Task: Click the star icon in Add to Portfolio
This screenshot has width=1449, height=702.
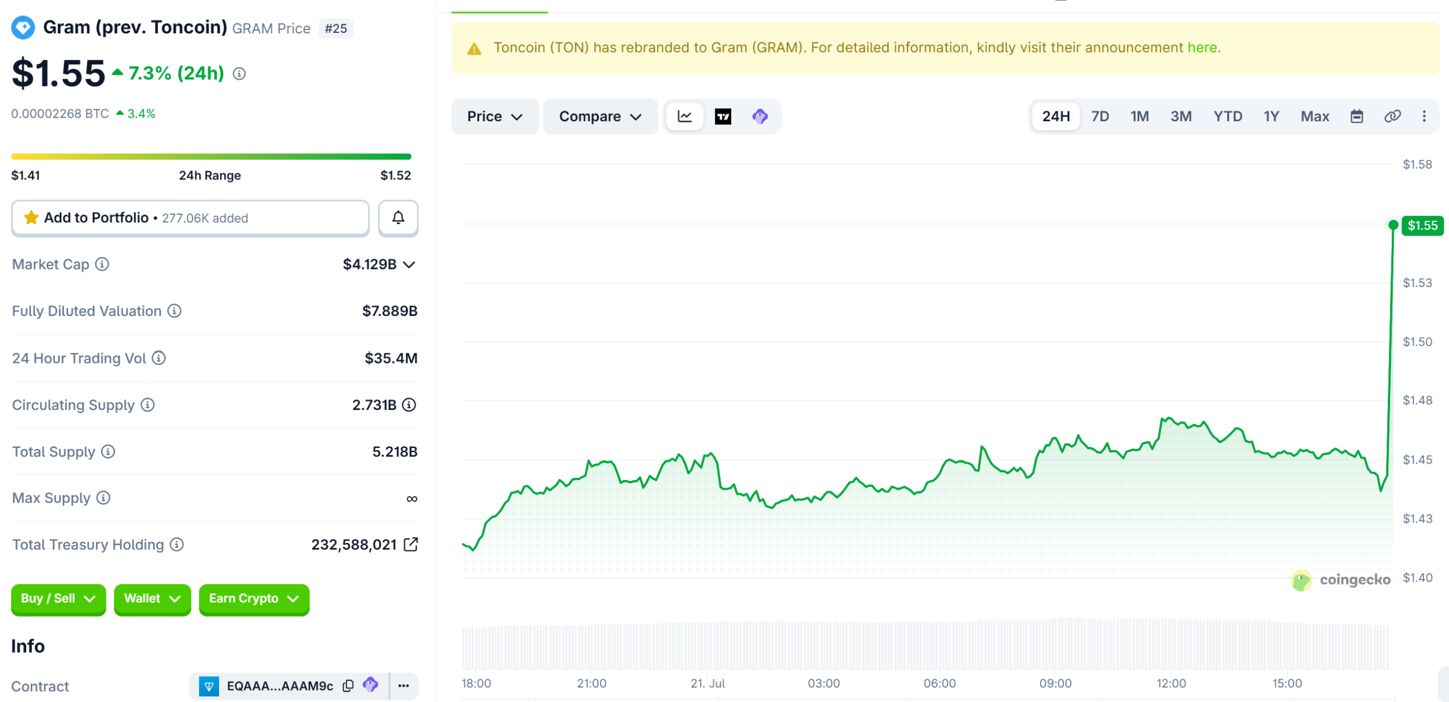Action: (x=31, y=218)
